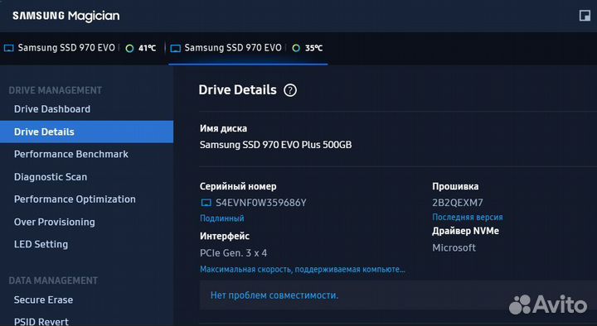Click the Нет проблем совместимости message
This screenshot has width=597, height=326.
tap(274, 295)
